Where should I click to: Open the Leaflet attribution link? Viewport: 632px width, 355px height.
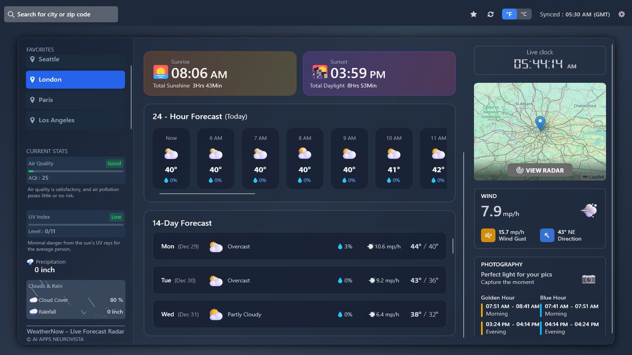[x=594, y=177]
